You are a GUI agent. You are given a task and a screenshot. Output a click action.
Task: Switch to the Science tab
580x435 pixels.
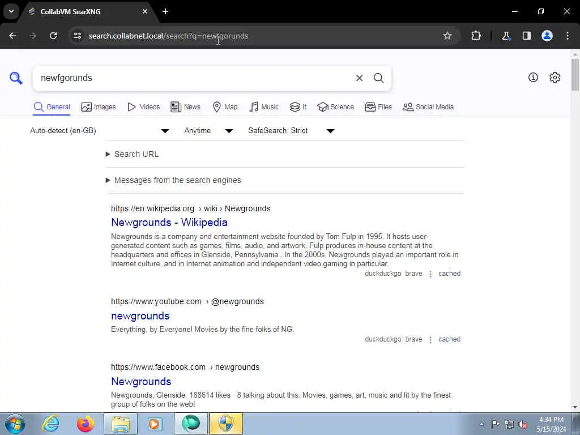coord(335,107)
